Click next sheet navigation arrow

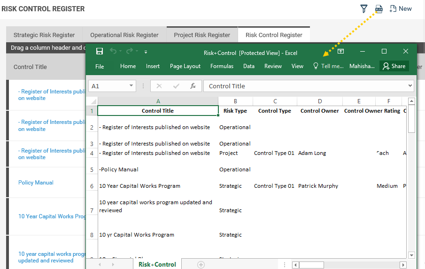113,264
